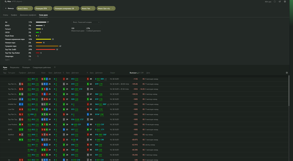The width and height of the screenshot is (293, 161).
Task: Click the yellow Низкая карманная пара bar
Action: click(x=44, y=39)
